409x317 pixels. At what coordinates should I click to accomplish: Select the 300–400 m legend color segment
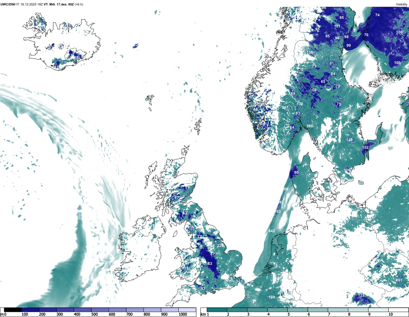click(65, 310)
